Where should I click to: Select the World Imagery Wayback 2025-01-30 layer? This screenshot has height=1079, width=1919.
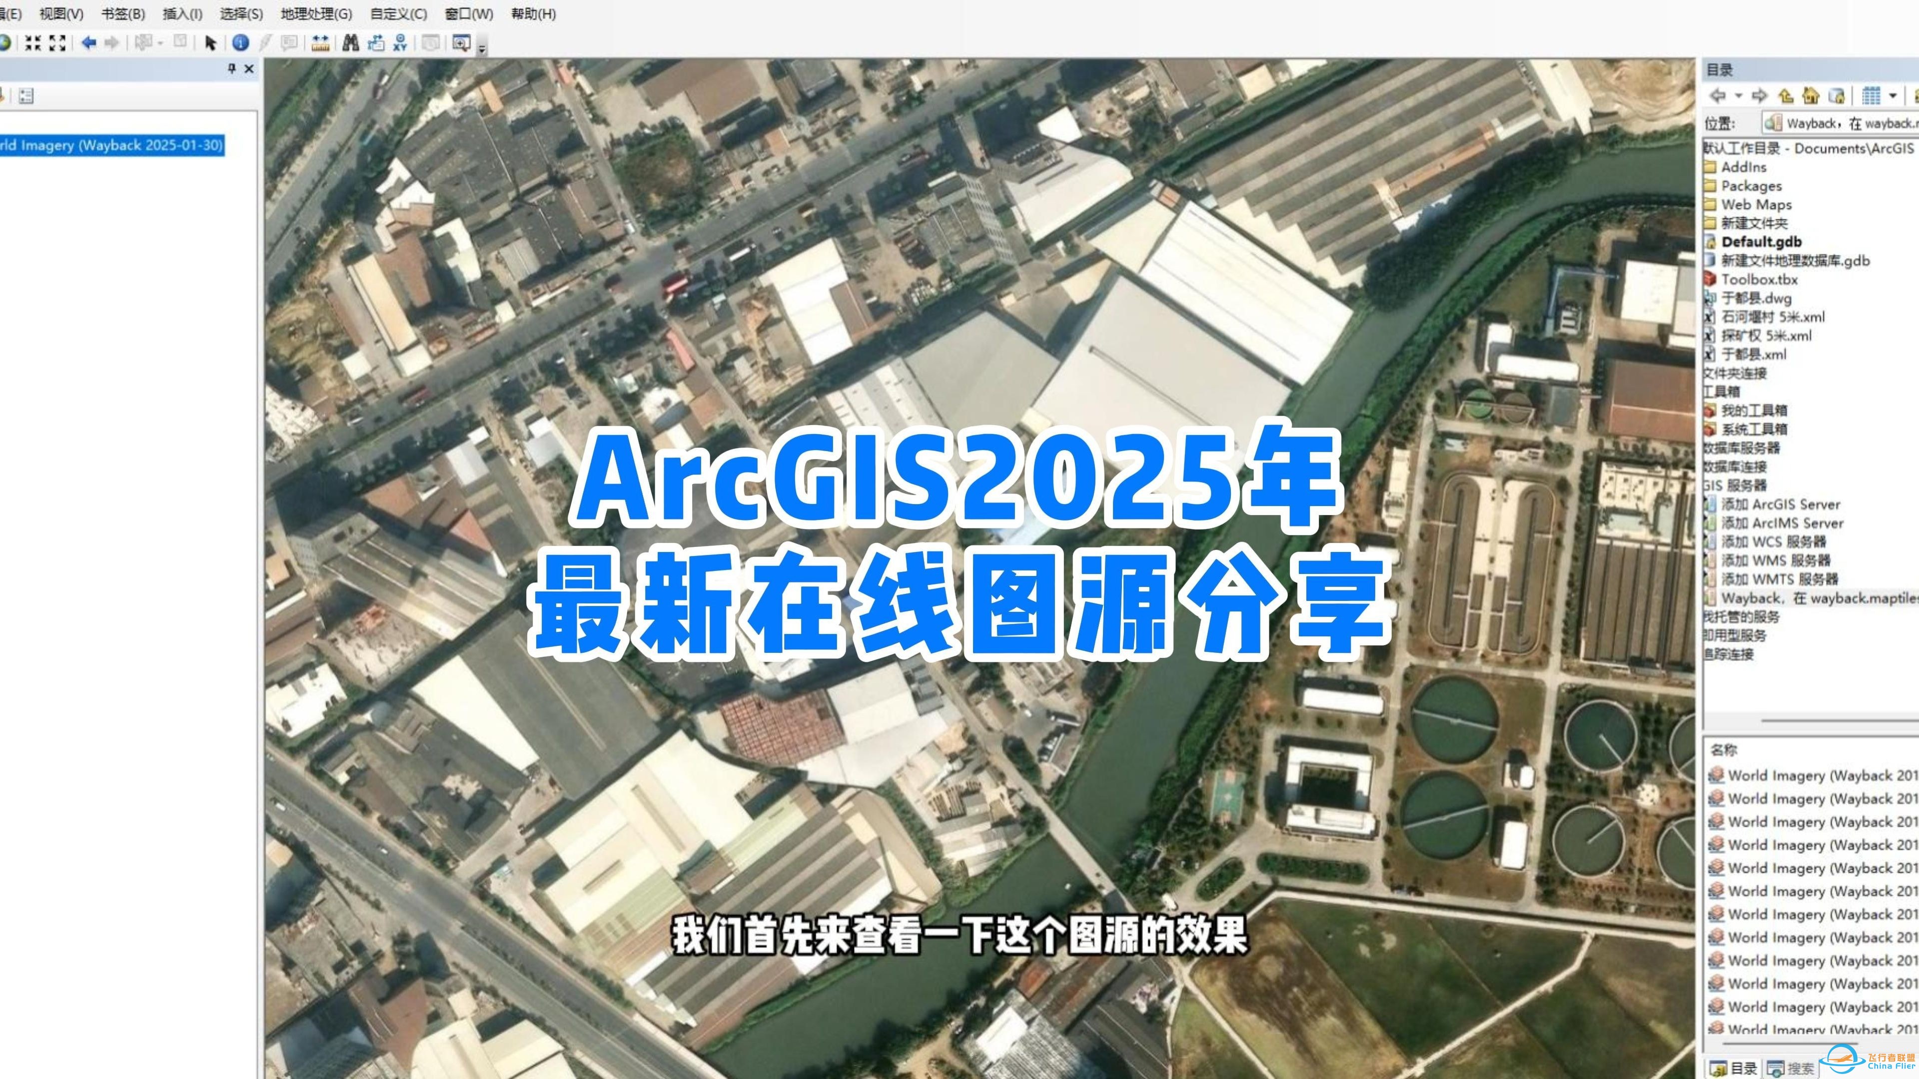(x=112, y=145)
